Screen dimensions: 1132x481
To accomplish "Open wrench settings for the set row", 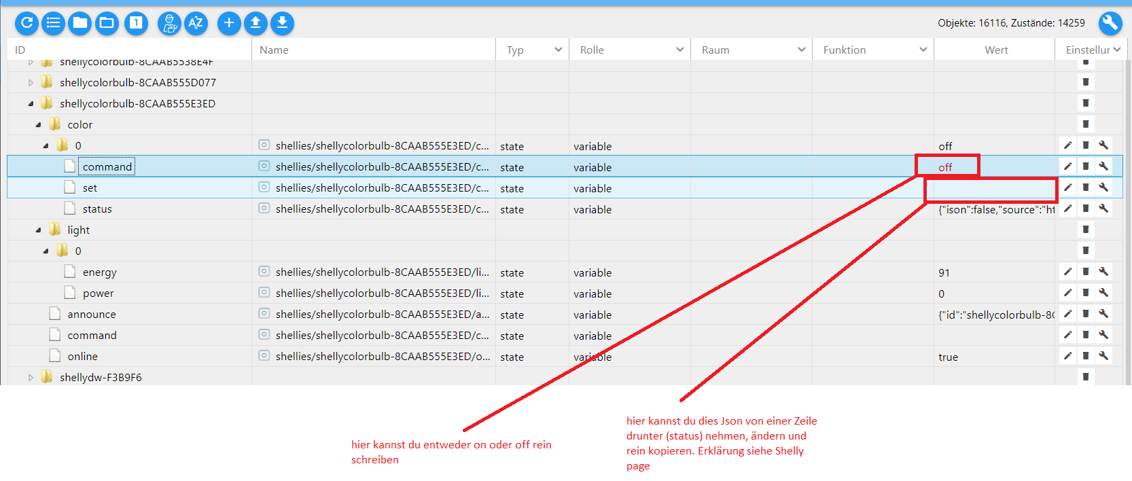I will click(1103, 188).
